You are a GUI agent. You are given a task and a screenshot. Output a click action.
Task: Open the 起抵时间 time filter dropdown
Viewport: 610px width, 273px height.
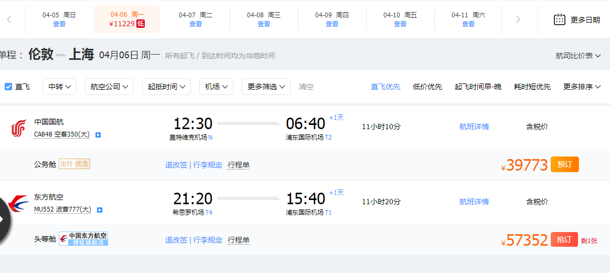(x=166, y=87)
